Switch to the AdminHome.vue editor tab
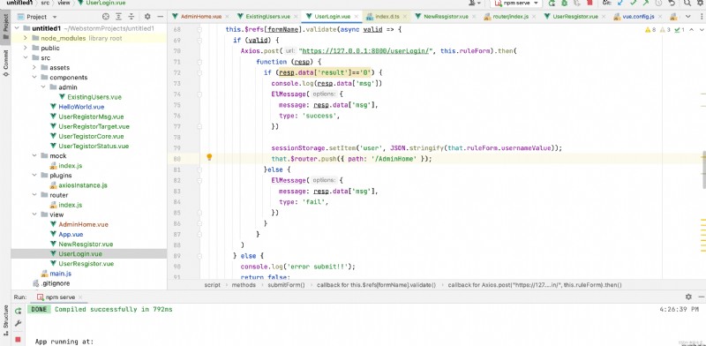 click(x=197, y=17)
